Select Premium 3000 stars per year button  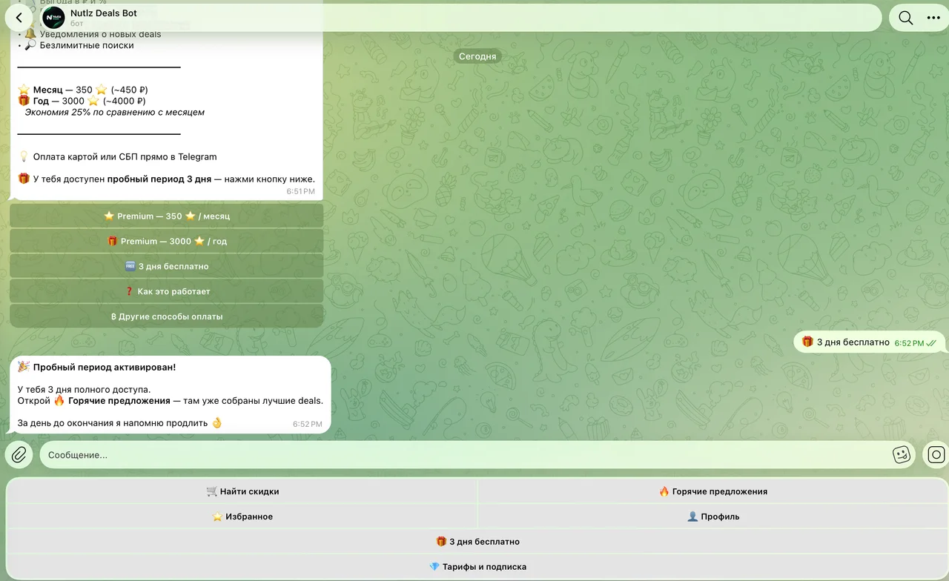(x=167, y=241)
